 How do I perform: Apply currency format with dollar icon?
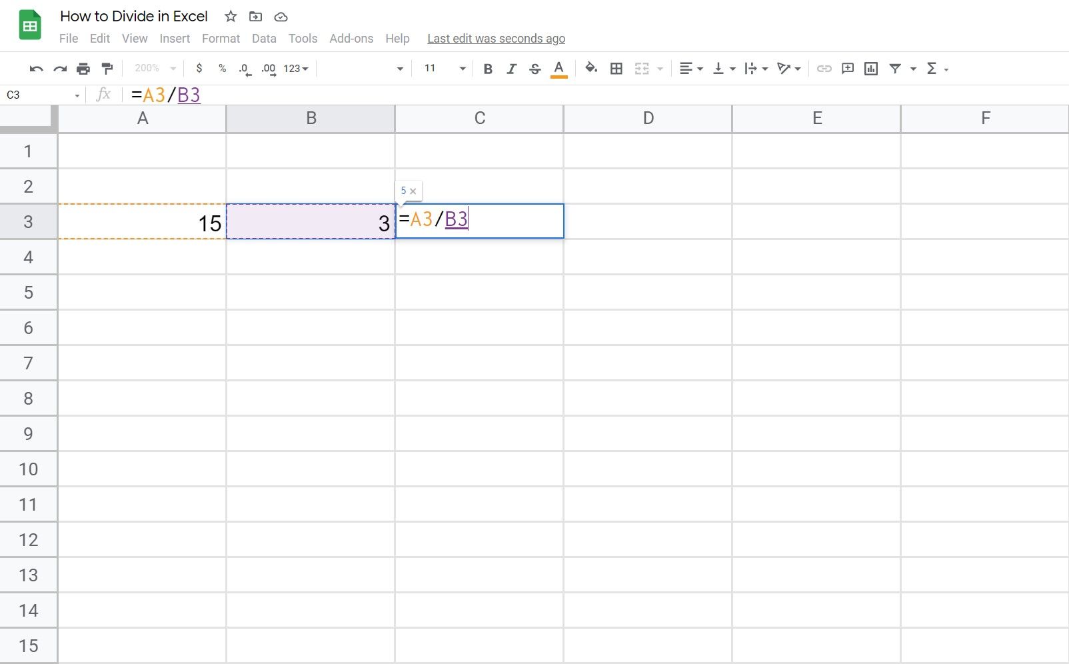point(198,68)
